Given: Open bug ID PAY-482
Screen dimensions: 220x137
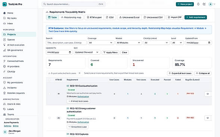Looking at the screenshot, I should click(190, 118).
